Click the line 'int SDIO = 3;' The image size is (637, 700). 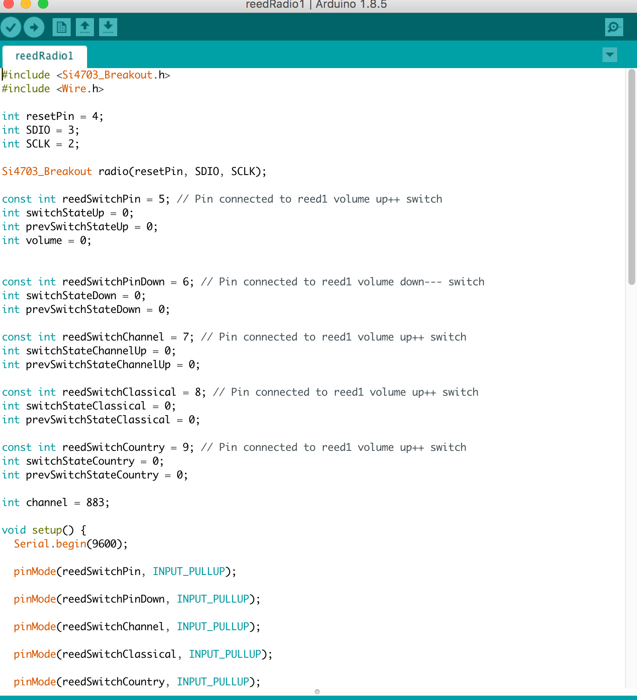41,130
